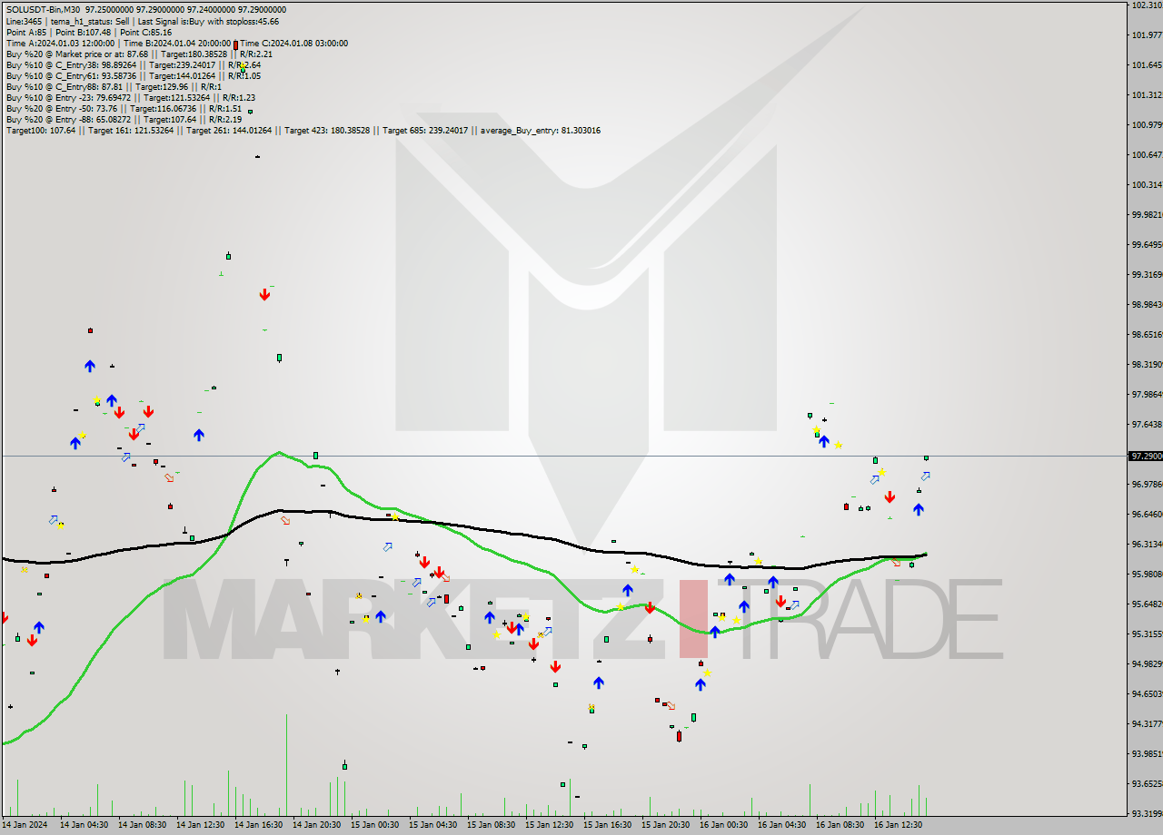The height and width of the screenshot is (835, 1163).
Task: Select the 'Buy %20 @ Entry -88: 65.08272' line
Action: point(124,119)
